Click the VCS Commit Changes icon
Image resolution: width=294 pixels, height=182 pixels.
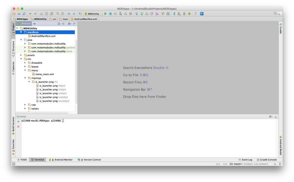142,14
